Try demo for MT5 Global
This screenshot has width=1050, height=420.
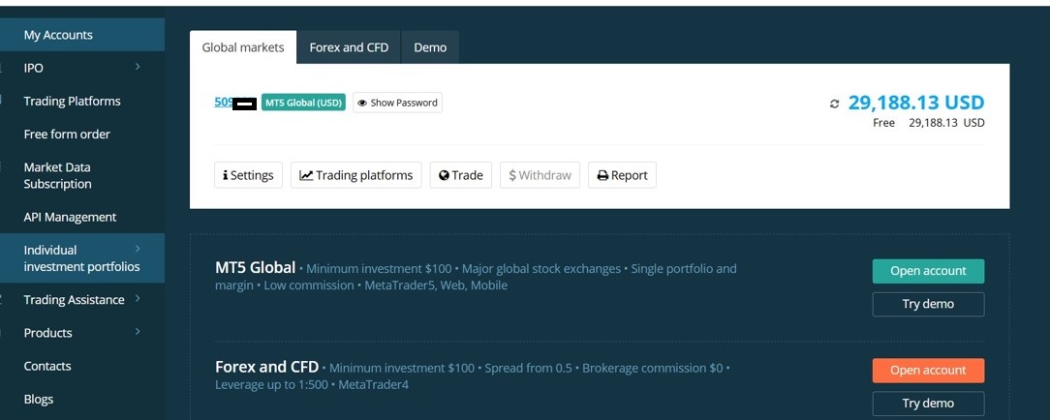pos(928,304)
